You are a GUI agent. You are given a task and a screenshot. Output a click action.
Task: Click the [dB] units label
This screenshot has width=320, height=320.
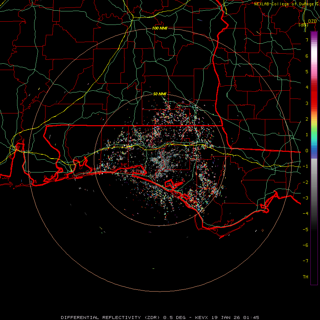point(304,25)
